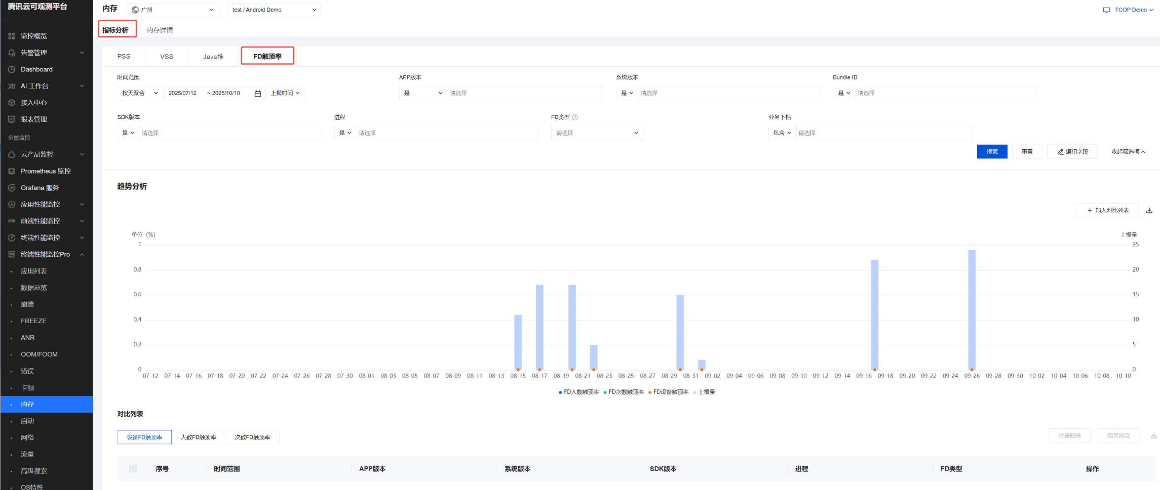Click the FD类型 help question icon
The image size is (1160, 490).
(575, 117)
